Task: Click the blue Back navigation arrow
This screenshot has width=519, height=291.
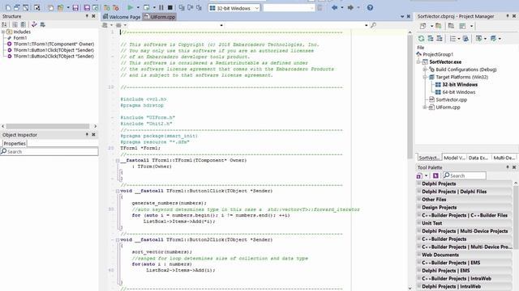Action: click(335, 7)
